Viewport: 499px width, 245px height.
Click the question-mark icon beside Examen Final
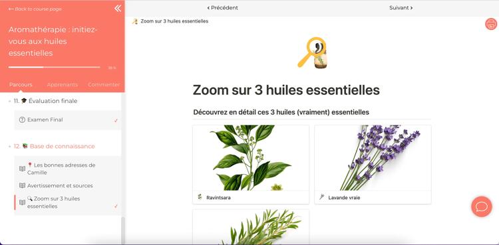22,120
